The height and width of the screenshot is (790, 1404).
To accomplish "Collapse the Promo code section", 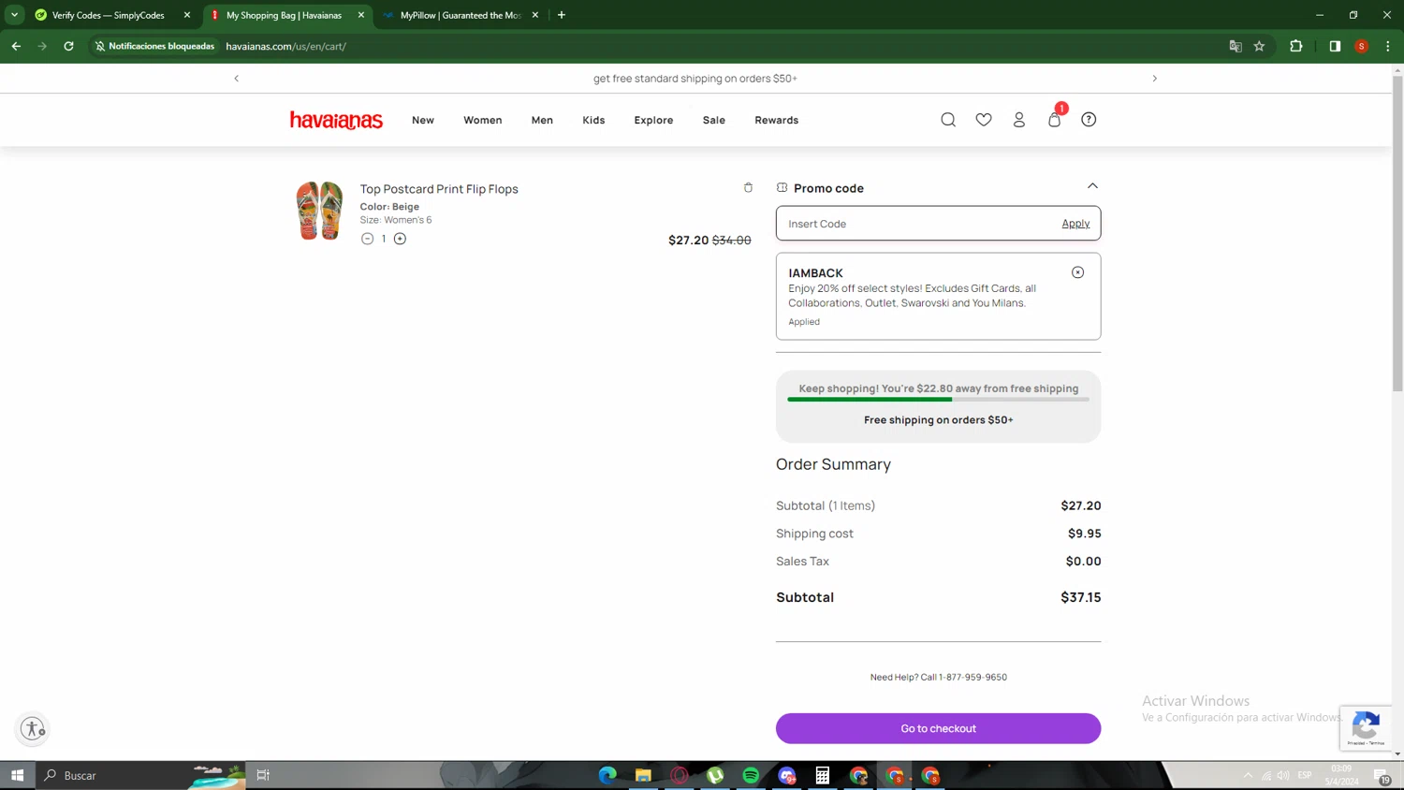I will [1092, 186].
